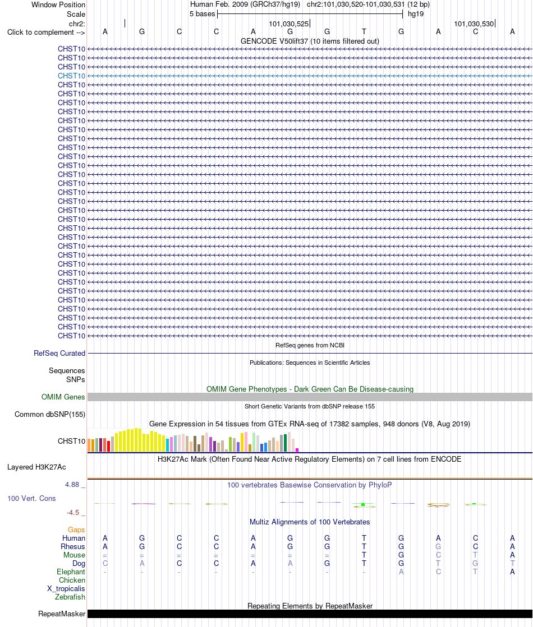Image resolution: width=533 pixels, height=627 pixels.
Task: Click the Mouse species label
Action: pos(74,555)
